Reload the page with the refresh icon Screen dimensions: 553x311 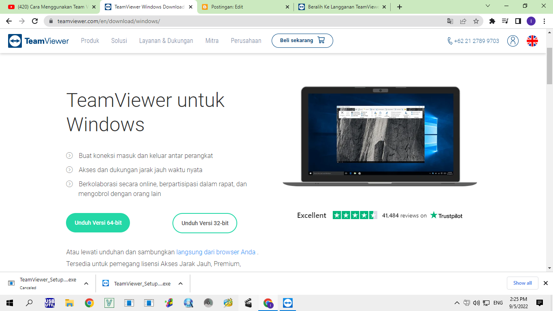point(35,21)
